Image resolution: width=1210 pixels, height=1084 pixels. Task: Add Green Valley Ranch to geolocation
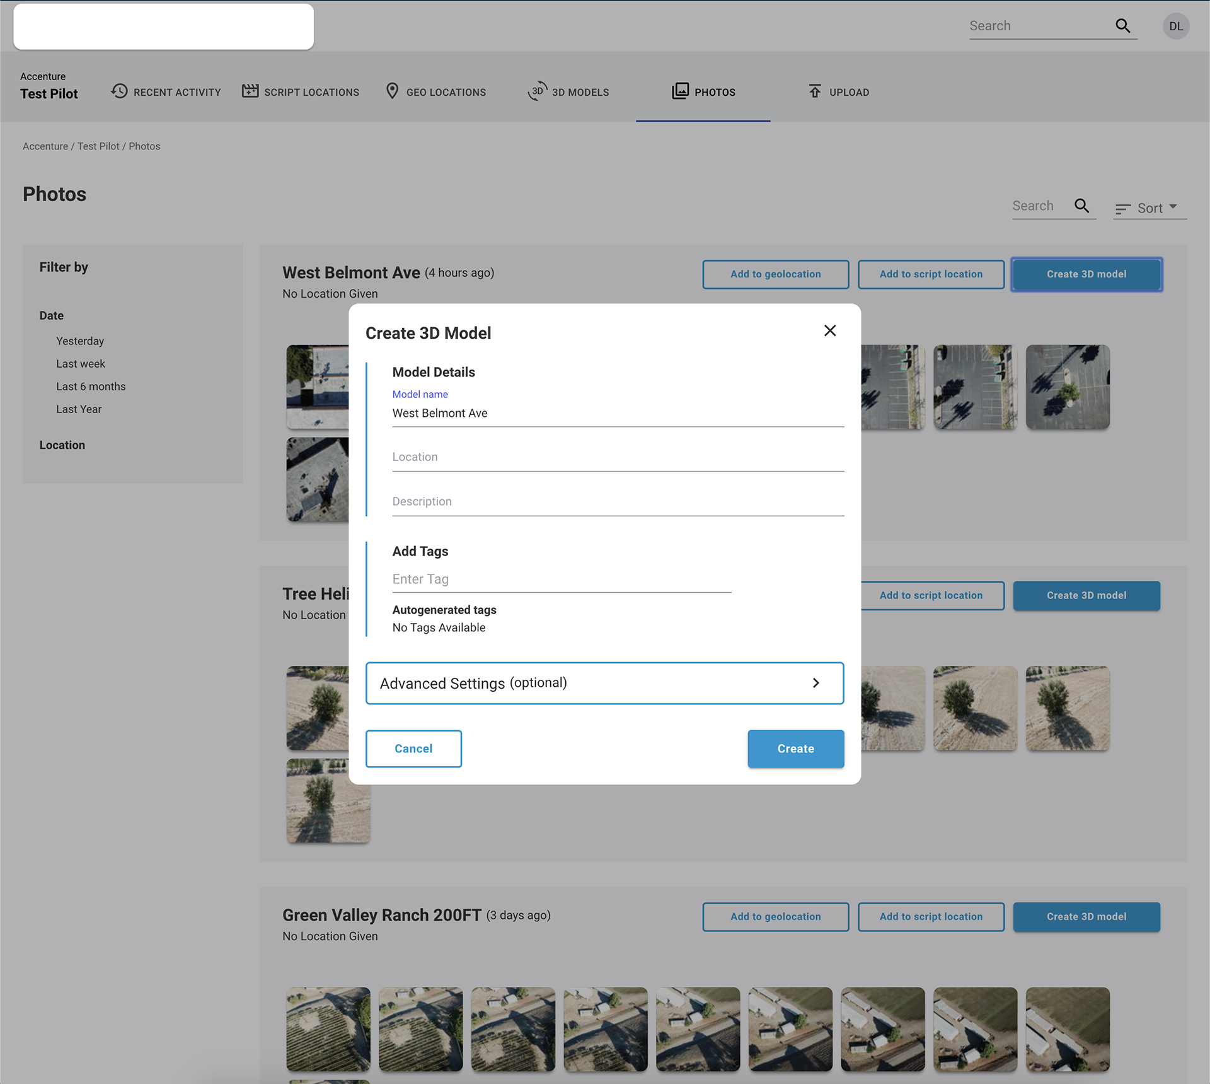(775, 917)
